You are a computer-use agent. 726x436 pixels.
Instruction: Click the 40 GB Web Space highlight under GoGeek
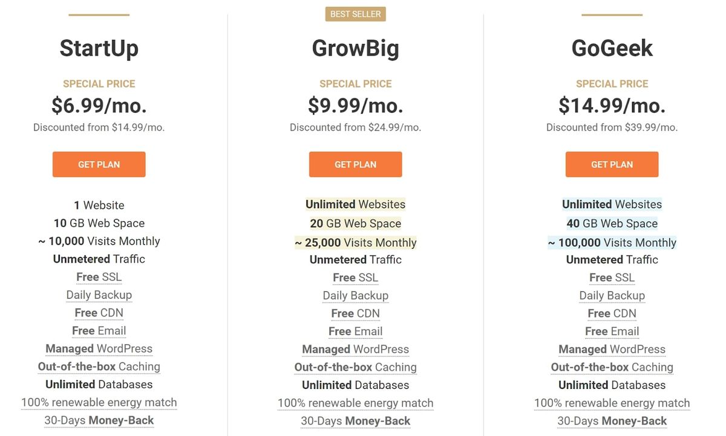coord(612,223)
